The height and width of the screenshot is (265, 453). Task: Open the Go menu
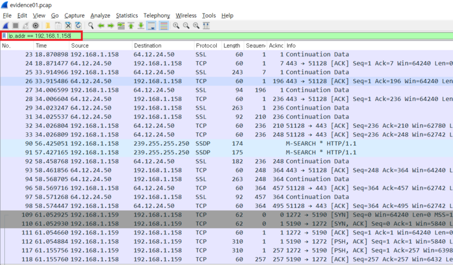(55, 15)
